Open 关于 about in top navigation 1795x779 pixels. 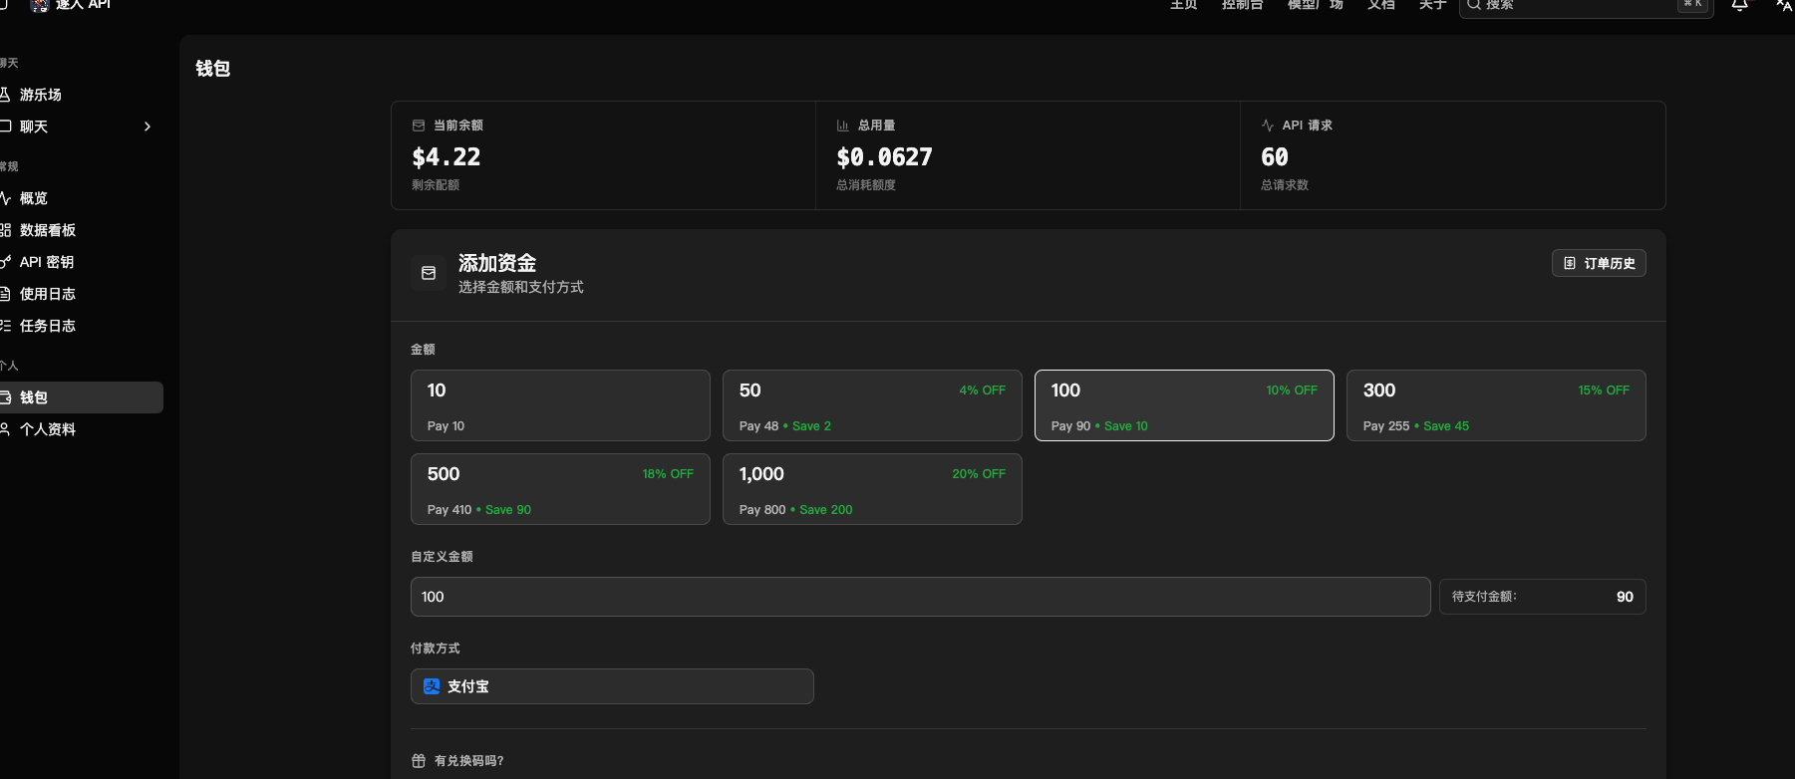coord(1433,5)
